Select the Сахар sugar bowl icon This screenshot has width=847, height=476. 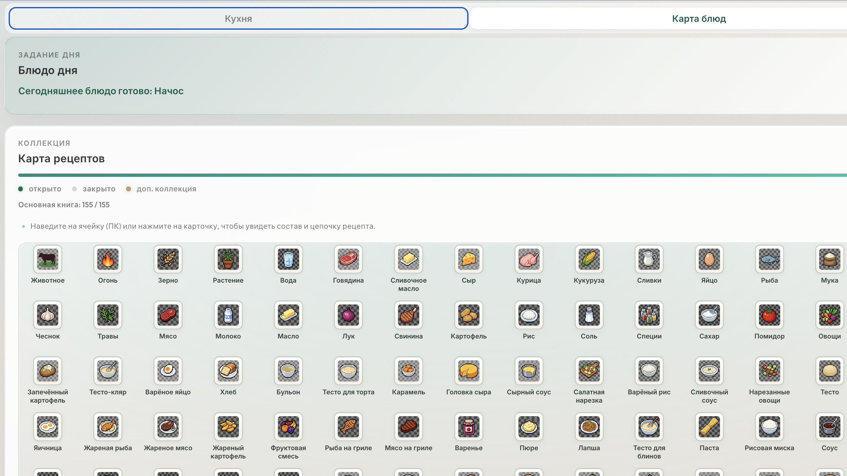(709, 315)
